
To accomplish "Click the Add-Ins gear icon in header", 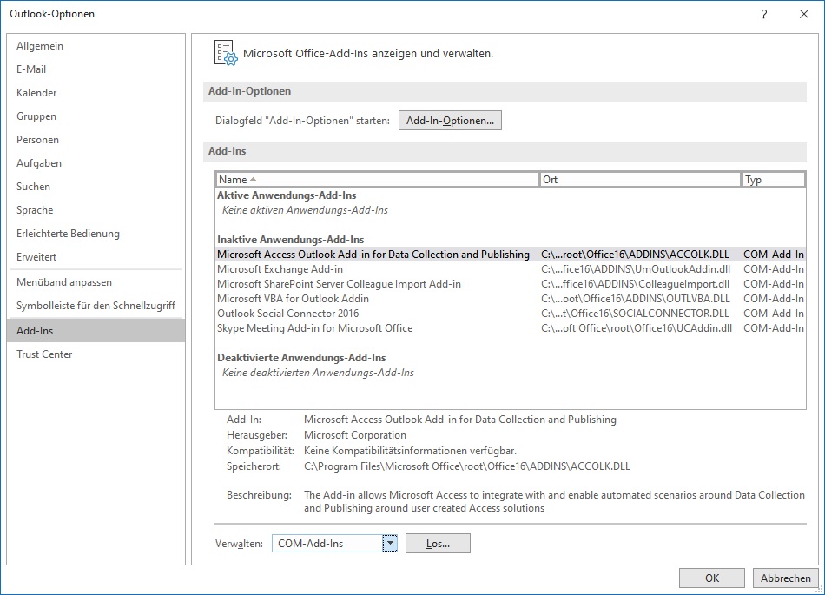I will 226,53.
